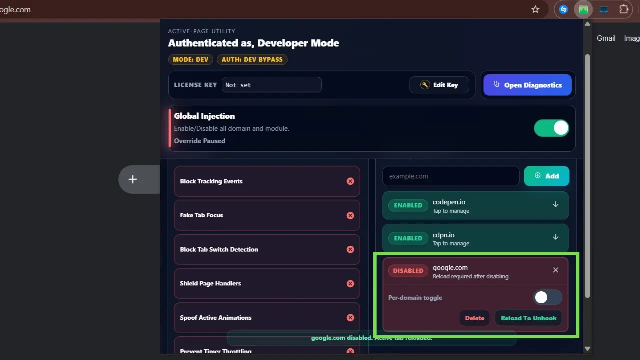Click the browser address bar URL

click(x=15, y=9)
